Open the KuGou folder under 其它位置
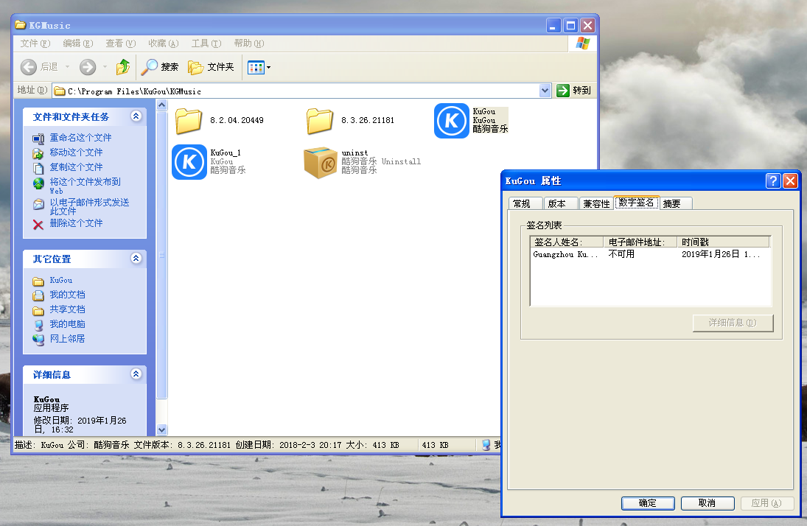Viewport: 807px width, 526px height. tap(60, 280)
